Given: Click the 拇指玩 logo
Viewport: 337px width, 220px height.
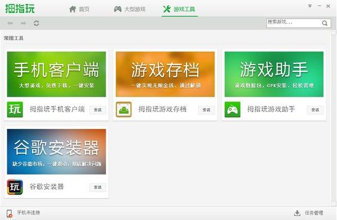Looking at the screenshot, I should pos(20,8).
